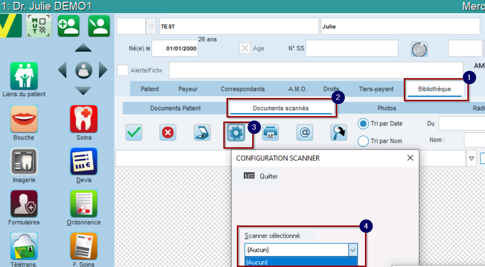Send document by email with @ icon

305,132
